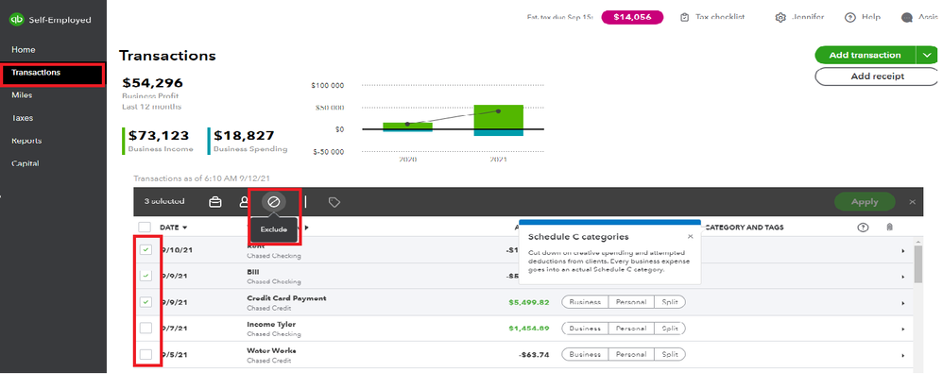Split the Income Tyler transaction
This screenshot has width=943, height=389.
(669, 329)
